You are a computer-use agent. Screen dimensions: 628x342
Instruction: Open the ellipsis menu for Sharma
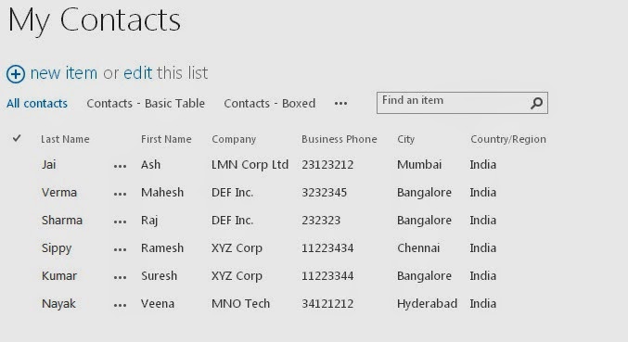[x=121, y=222]
